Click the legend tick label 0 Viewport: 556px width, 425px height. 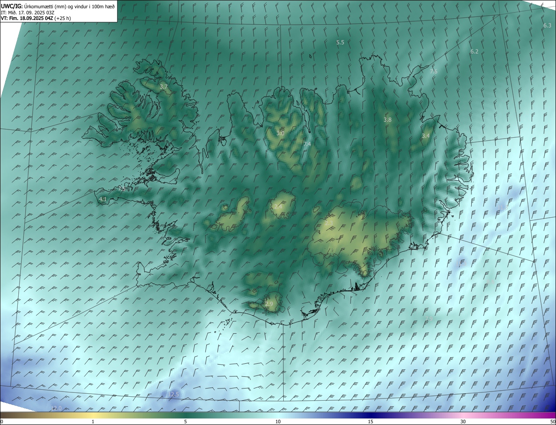click(1, 422)
